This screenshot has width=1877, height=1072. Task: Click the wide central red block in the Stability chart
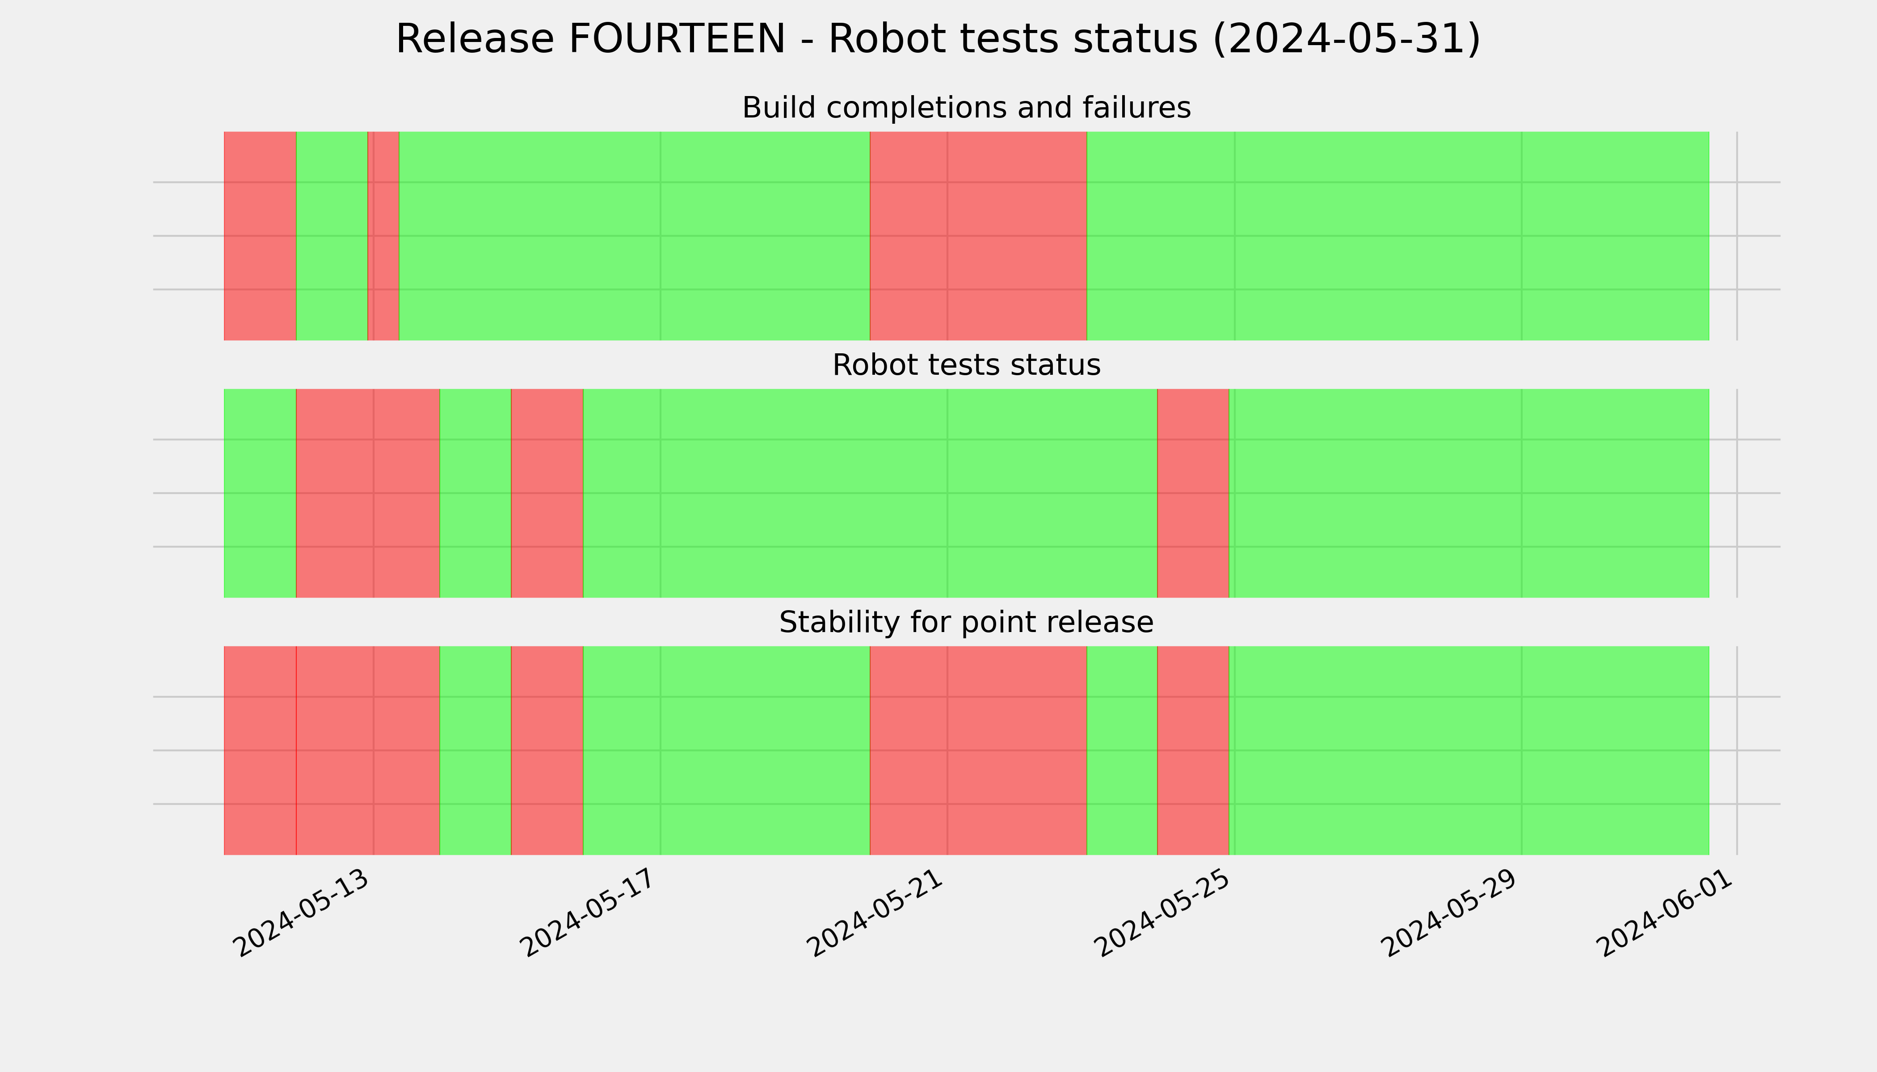tap(978, 750)
